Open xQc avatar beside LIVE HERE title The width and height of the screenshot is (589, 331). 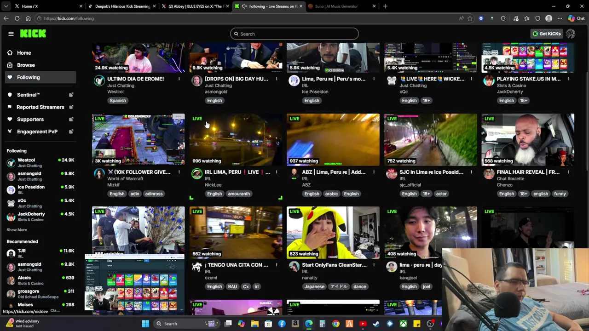tap(392, 81)
